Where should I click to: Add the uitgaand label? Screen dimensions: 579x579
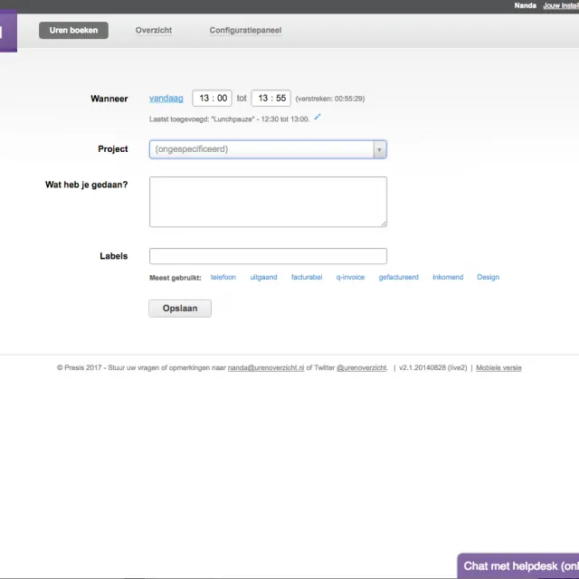(x=263, y=278)
